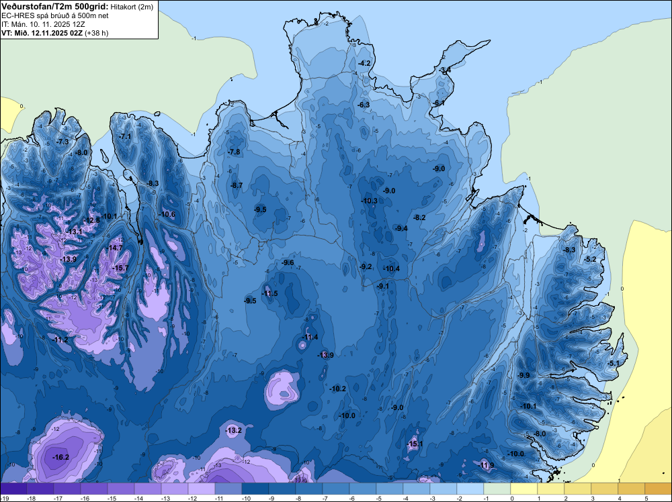This screenshot has width=672, height=502.
Task: Click the "-9.2" temperature value
Action: tap(366, 266)
